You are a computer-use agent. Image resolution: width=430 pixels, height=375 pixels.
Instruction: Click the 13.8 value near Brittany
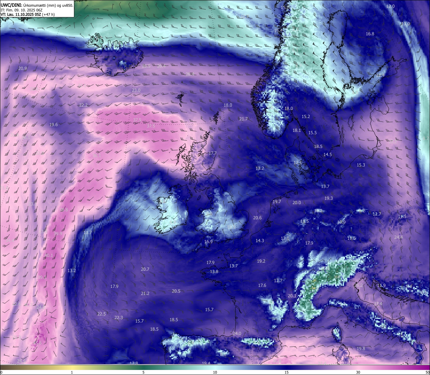(214, 272)
